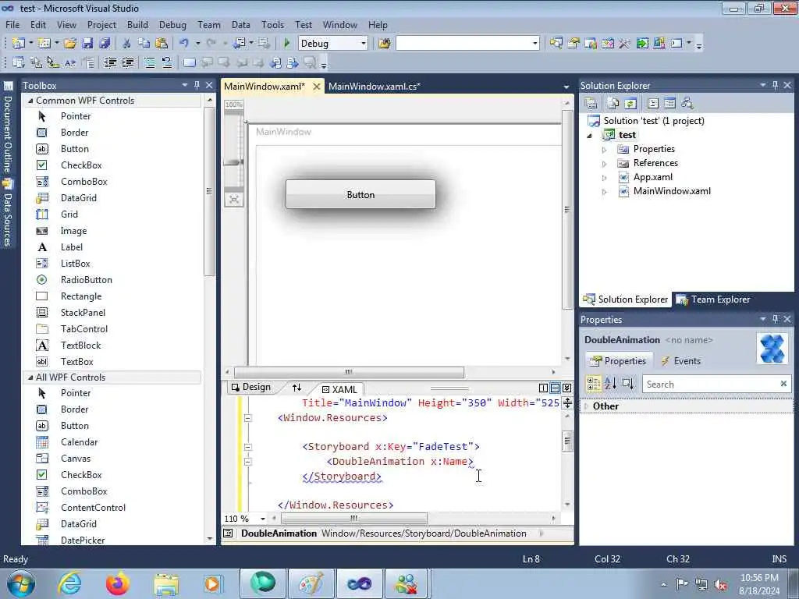
Task: Click the View Class Diagram icon
Action: (687, 104)
